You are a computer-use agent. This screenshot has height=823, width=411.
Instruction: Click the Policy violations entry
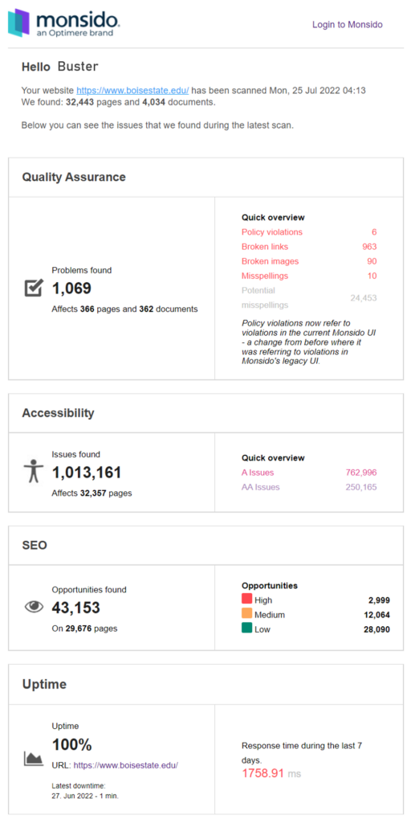pos(272,232)
